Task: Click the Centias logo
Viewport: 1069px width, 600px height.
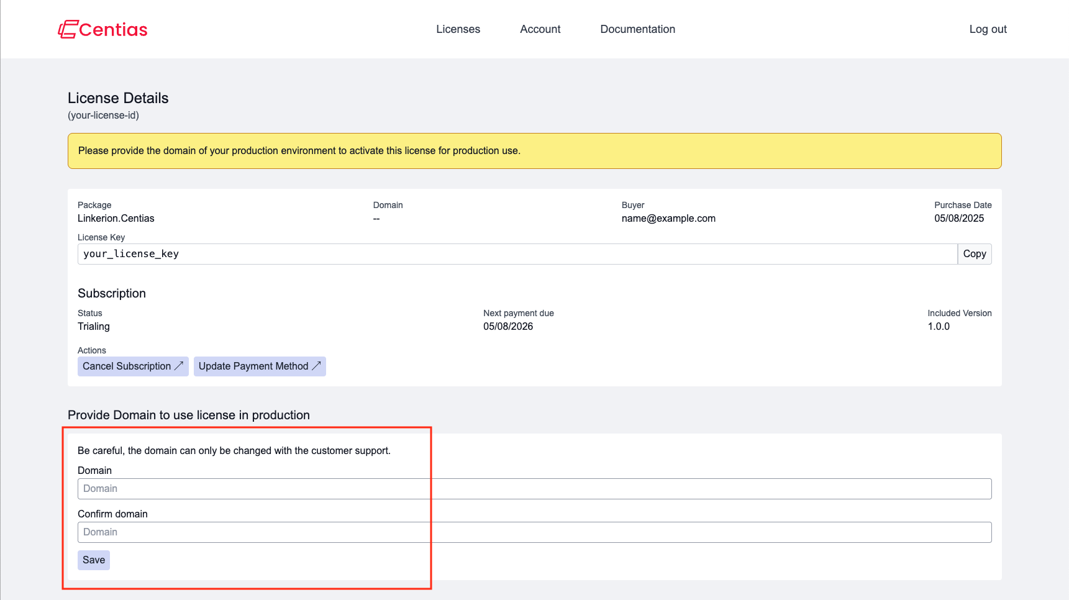Action: tap(102, 29)
